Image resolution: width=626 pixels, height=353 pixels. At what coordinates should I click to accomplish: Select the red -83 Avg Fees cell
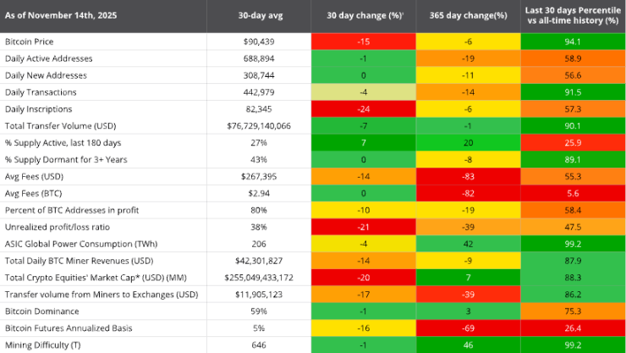467,176
